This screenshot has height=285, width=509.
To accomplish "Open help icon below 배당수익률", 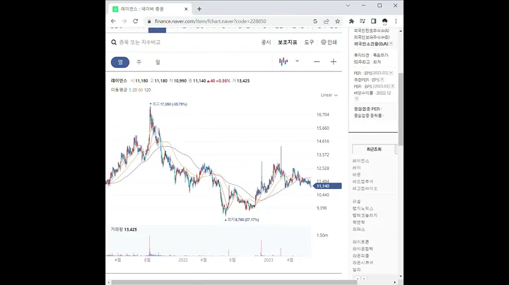I will pyautogui.click(x=356, y=99).
